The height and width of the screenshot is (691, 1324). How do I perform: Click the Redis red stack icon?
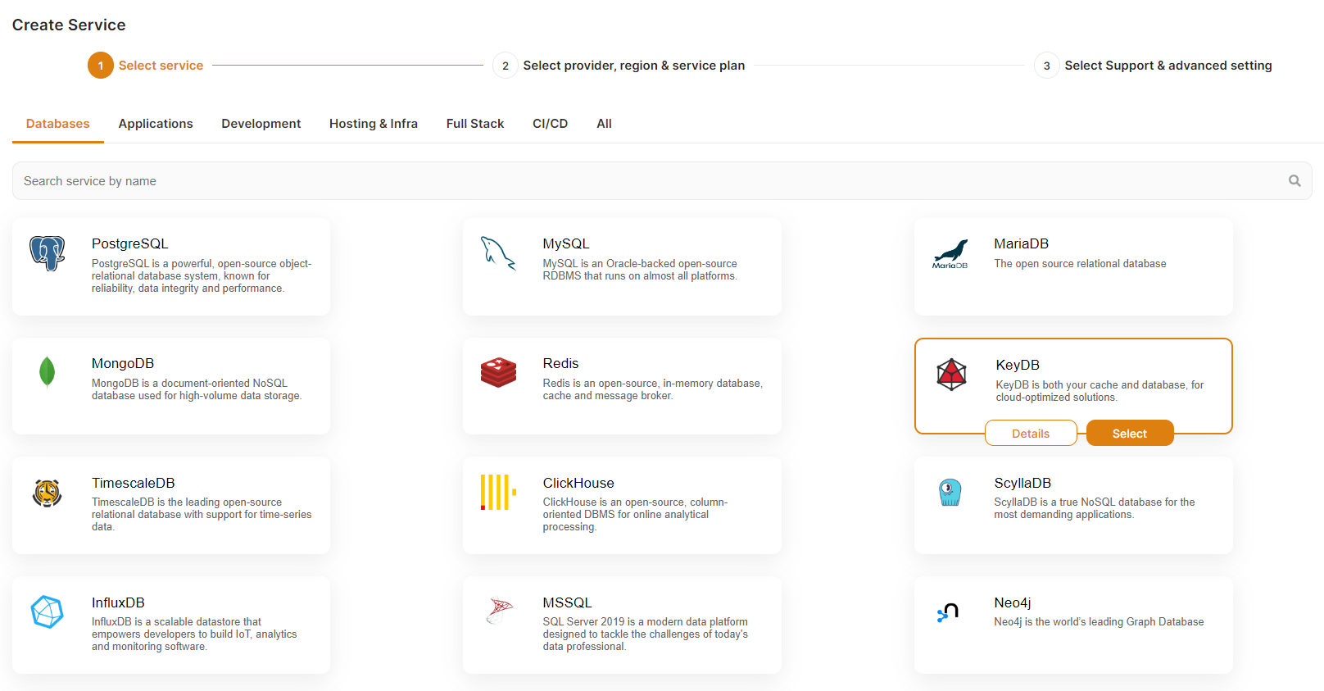coord(498,372)
